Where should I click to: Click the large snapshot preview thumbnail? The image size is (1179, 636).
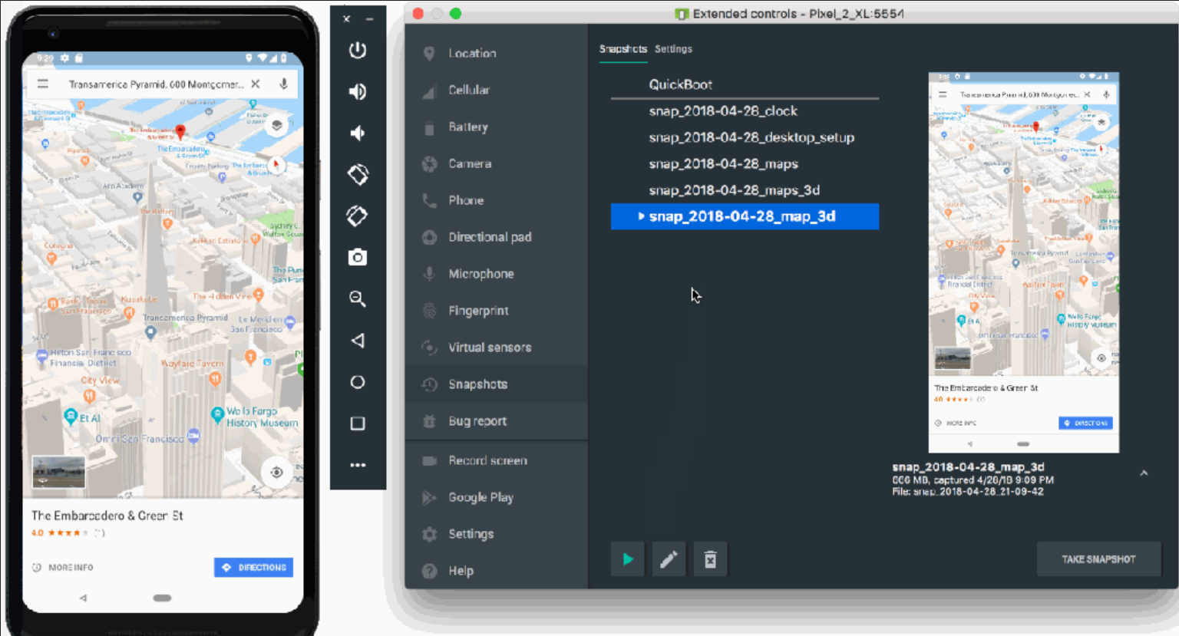(x=1023, y=262)
